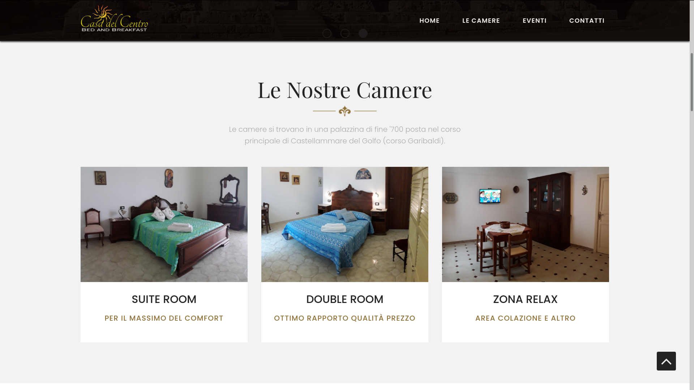Open the Double Room photo
Image resolution: width=694 pixels, height=390 pixels.
[345, 224]
